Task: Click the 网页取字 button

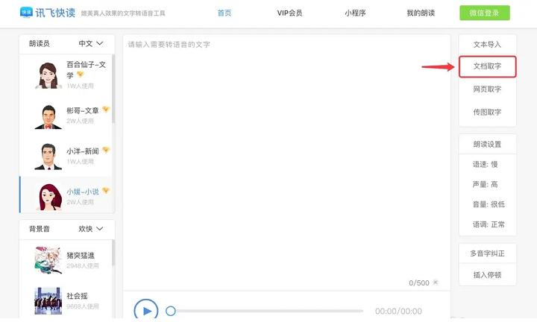Action: (x=487, y=89)
